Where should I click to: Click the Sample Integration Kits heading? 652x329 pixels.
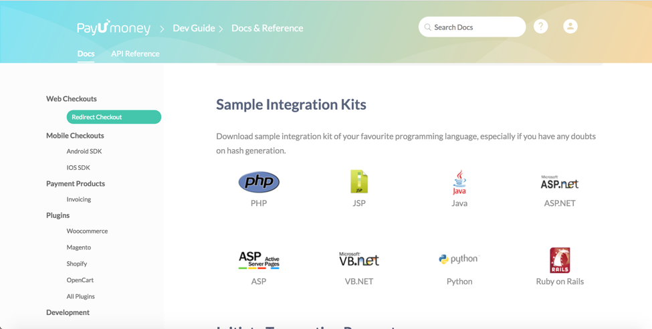pyautogui.click(x=291, y=104)
